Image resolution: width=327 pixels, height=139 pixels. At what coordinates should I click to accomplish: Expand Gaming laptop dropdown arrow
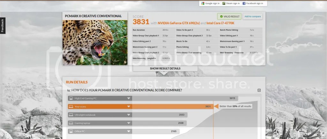pyautogui.click(x=129, y=123)
